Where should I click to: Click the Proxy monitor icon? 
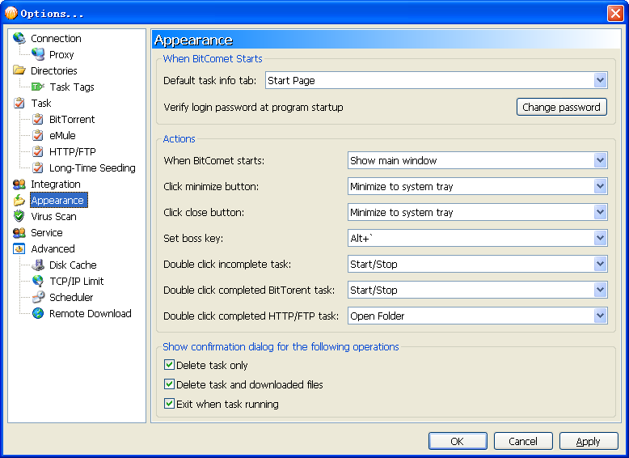pos(38,54)
